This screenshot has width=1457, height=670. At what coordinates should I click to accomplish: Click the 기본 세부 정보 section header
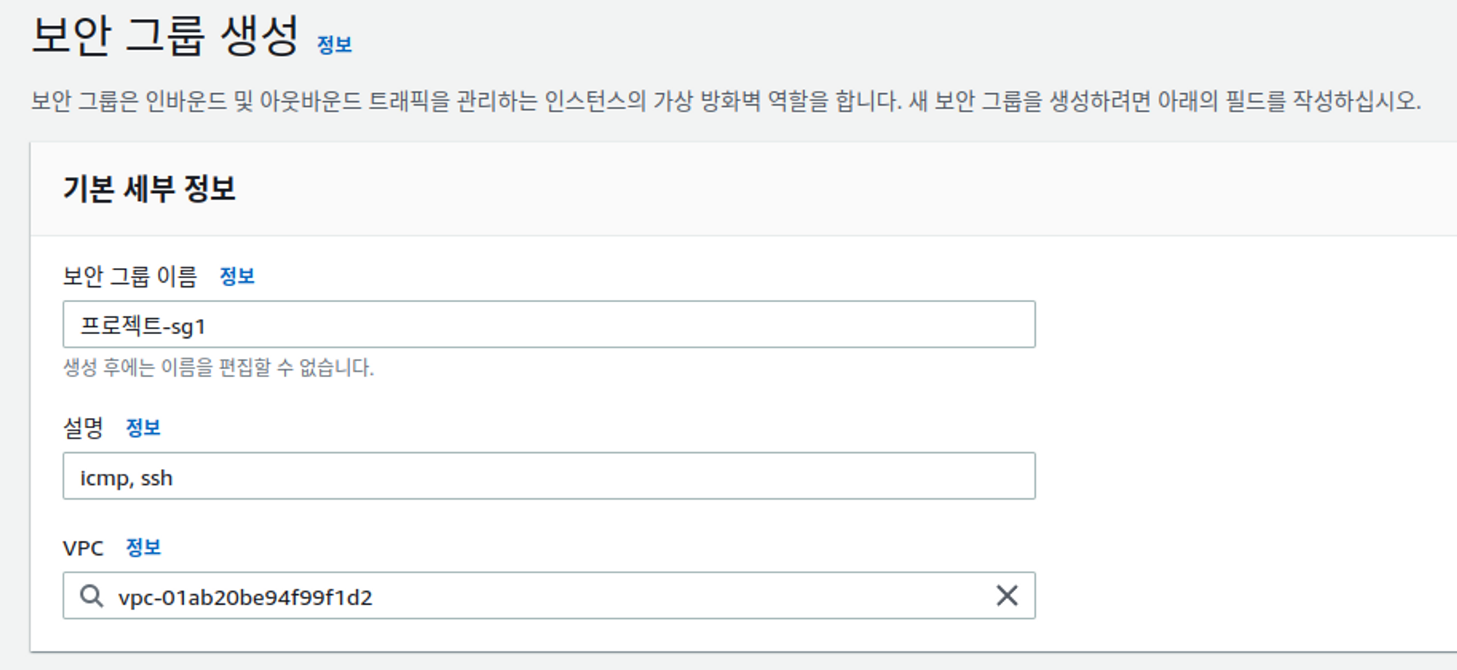149,189
